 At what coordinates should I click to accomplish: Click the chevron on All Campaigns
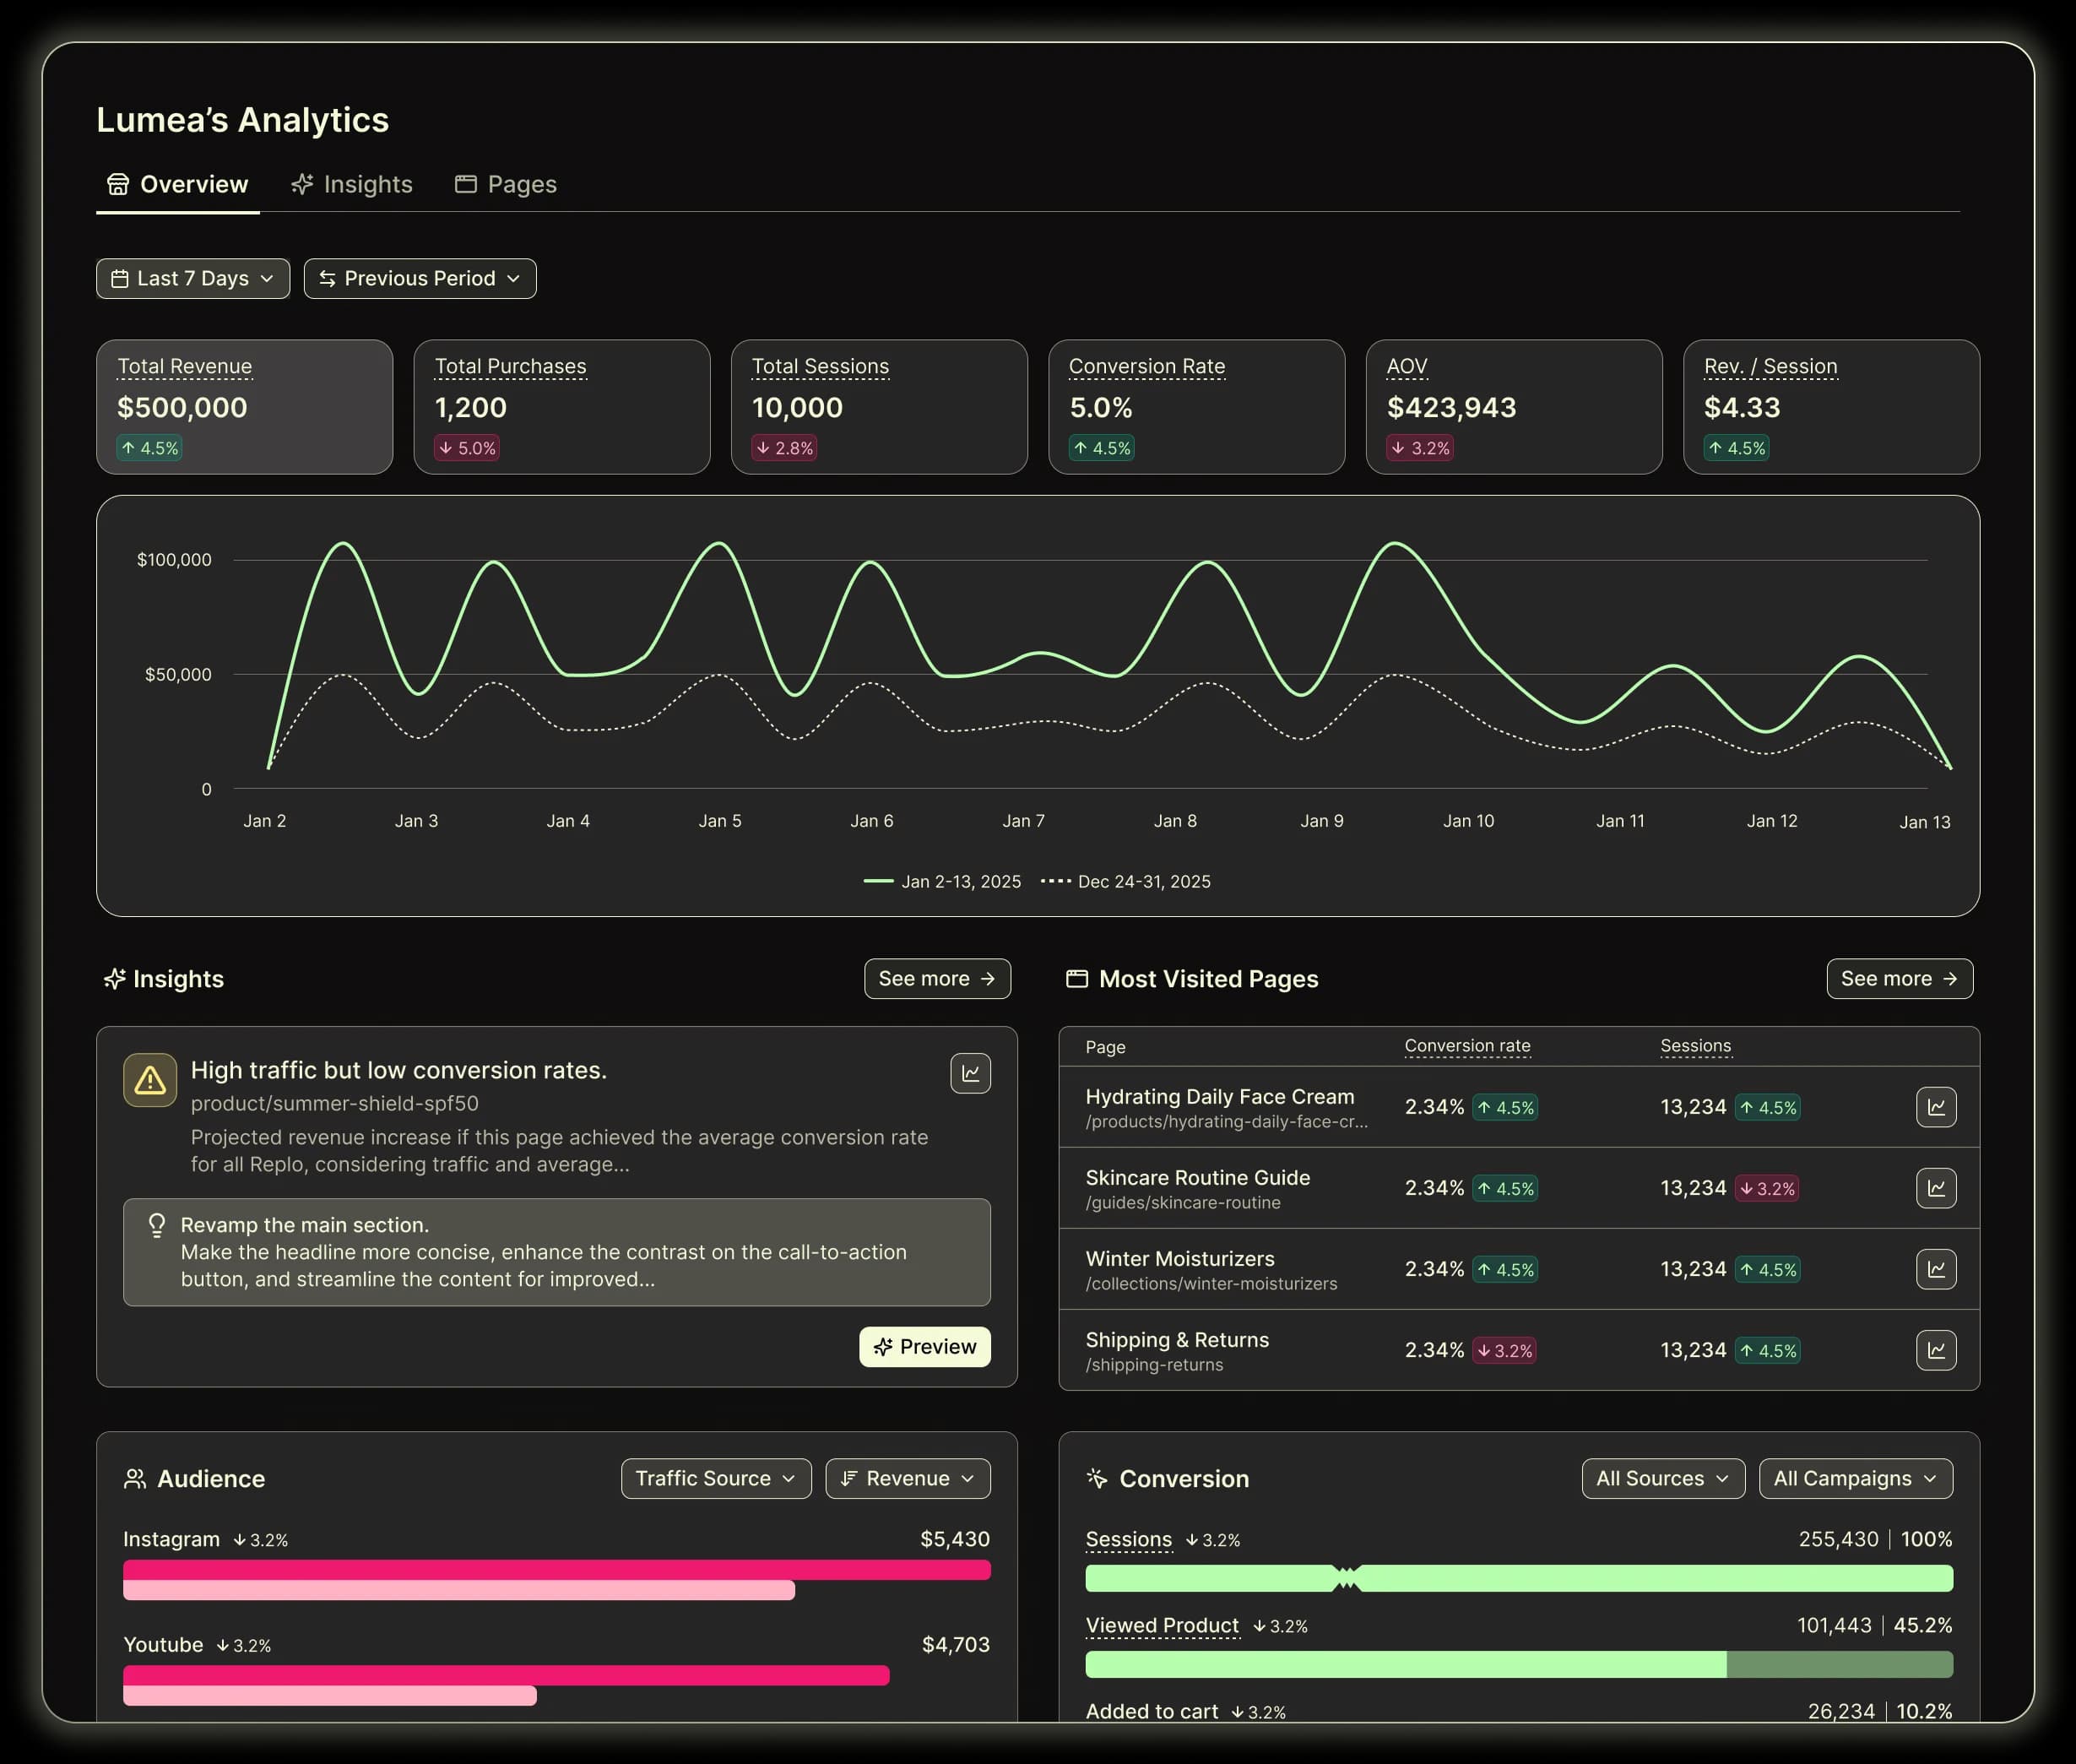coord(1930,1479)
